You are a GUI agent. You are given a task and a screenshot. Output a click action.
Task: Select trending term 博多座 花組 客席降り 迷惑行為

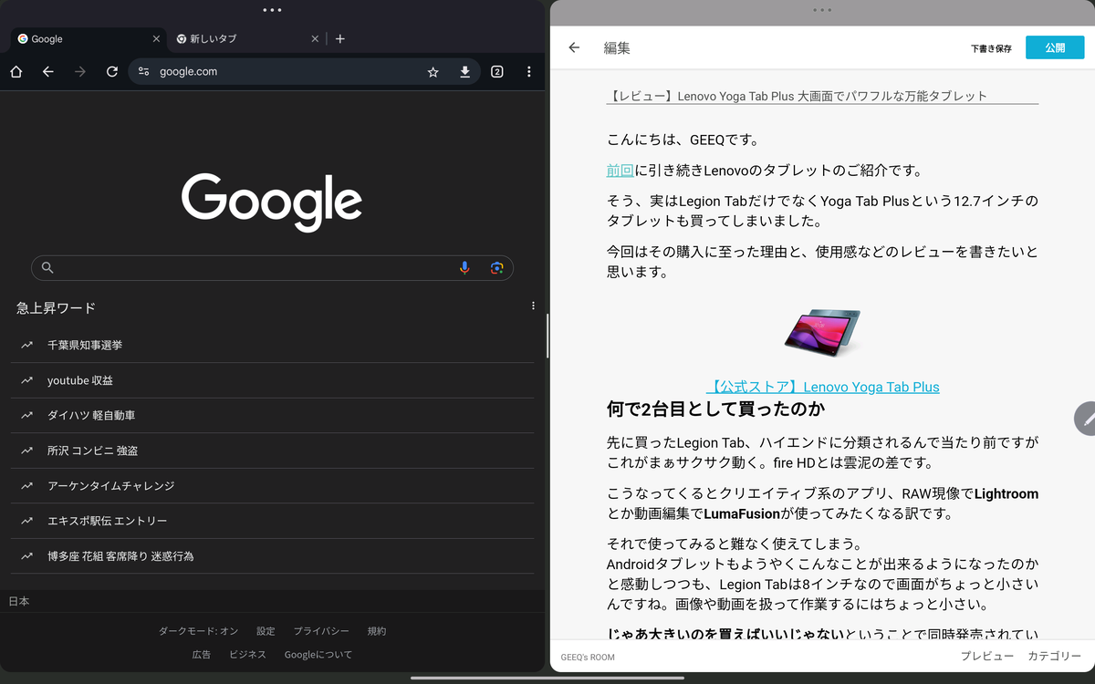(x=273, y=556)
